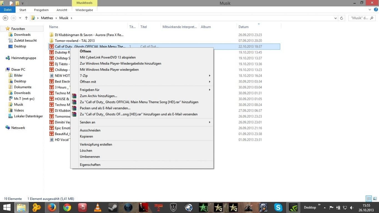
Task: Open the recent locations dropdown arrow
Action: (20, 18)
